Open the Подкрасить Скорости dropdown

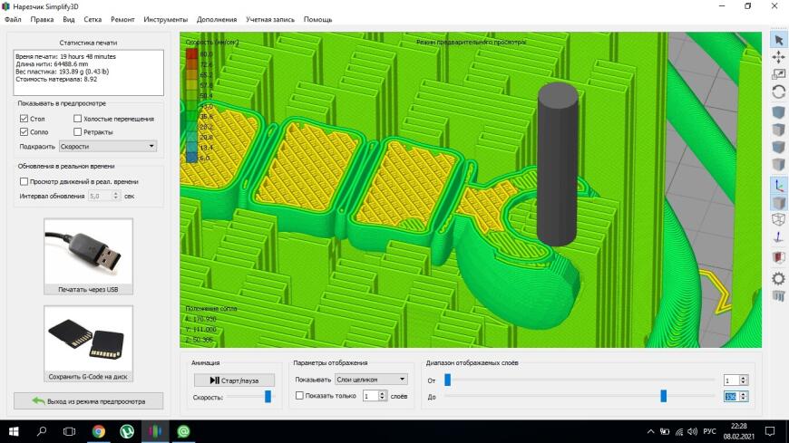pos(108,147)
